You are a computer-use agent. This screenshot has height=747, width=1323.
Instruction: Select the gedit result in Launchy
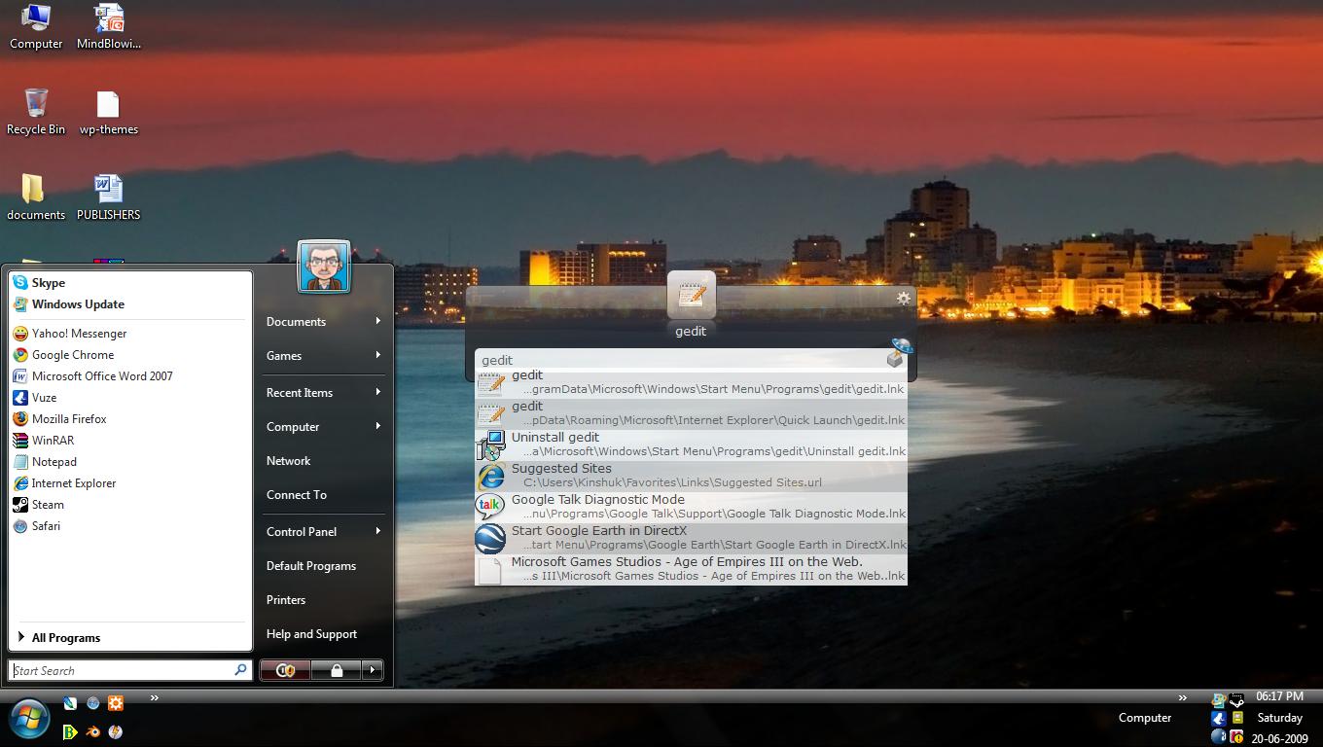pyautogui.click(x=584, y=381)
